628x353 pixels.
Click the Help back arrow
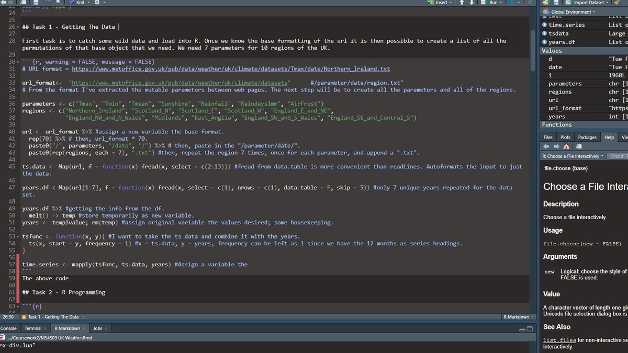tap(546, 146)
